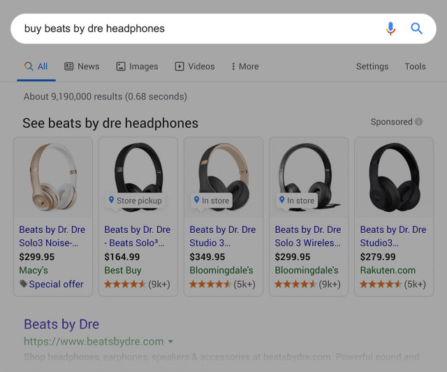Click the In store badge on the Solo 3 Wireless card

tap(297, 201)
